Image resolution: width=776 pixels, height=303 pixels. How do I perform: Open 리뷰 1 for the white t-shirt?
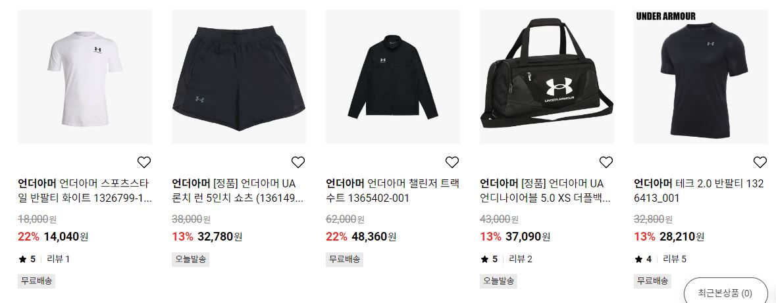pyautogui.click(x=59, y=259)
